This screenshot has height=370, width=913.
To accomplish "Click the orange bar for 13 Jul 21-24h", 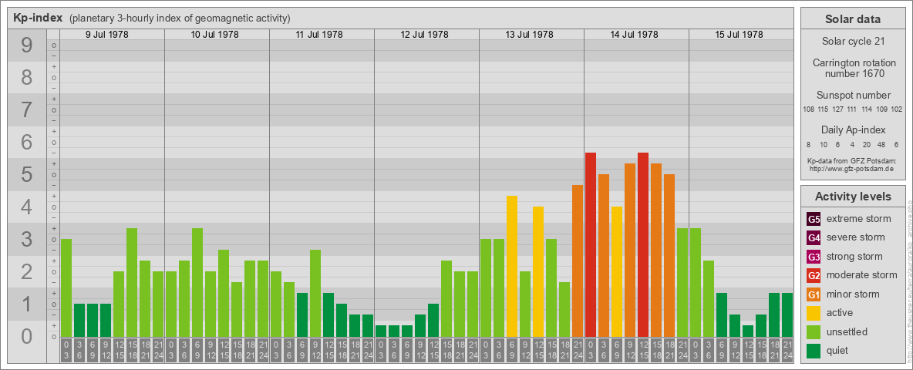I will coord(578,261).
